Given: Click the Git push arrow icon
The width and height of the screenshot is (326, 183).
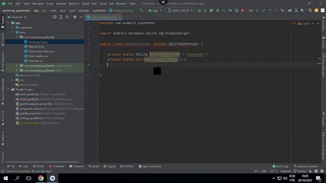Looking at the screenshot, I should [x=269, y=10].
